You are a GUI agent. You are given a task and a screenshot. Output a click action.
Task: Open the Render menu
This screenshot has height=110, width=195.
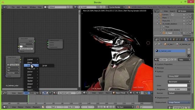pyautogui.click(x=24, y=7)
